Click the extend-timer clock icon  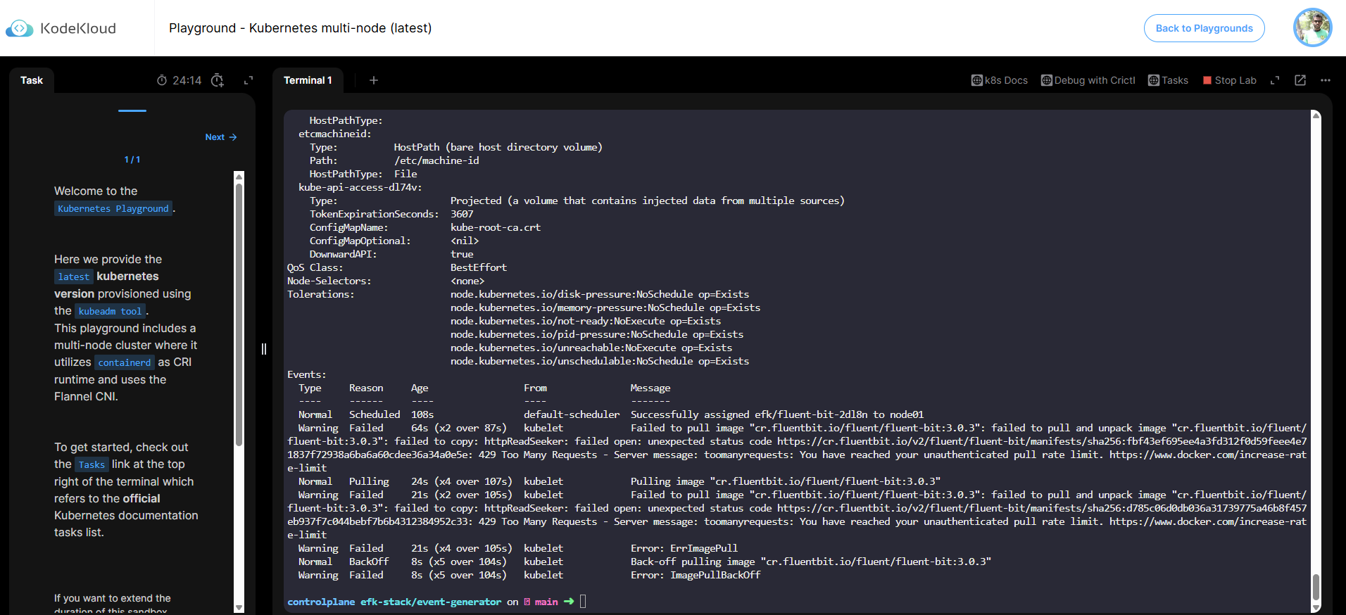[x=218, y=80]
